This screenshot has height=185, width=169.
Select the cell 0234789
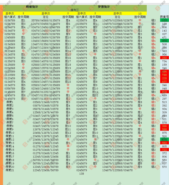pyautogui.click(x=10, y=24)
